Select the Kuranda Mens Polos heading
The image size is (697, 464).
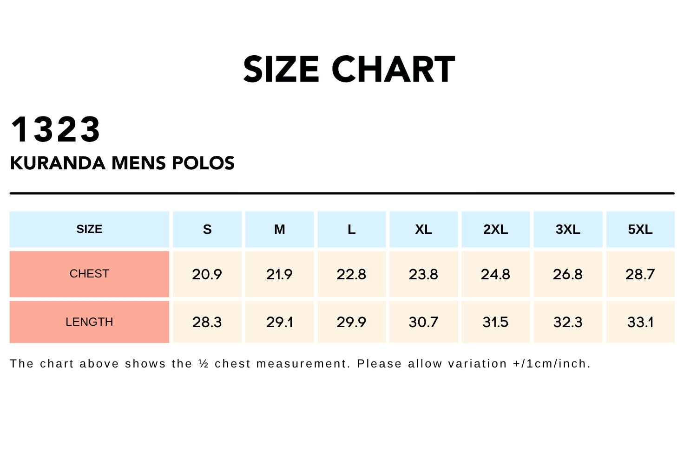[122, 163]
